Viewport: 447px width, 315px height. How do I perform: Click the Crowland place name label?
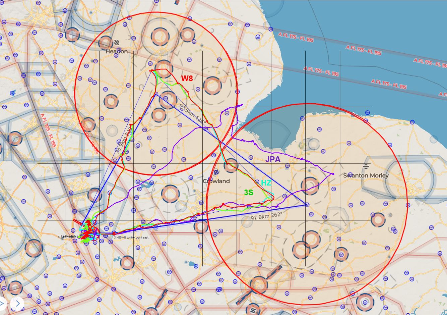coord(216,181)
